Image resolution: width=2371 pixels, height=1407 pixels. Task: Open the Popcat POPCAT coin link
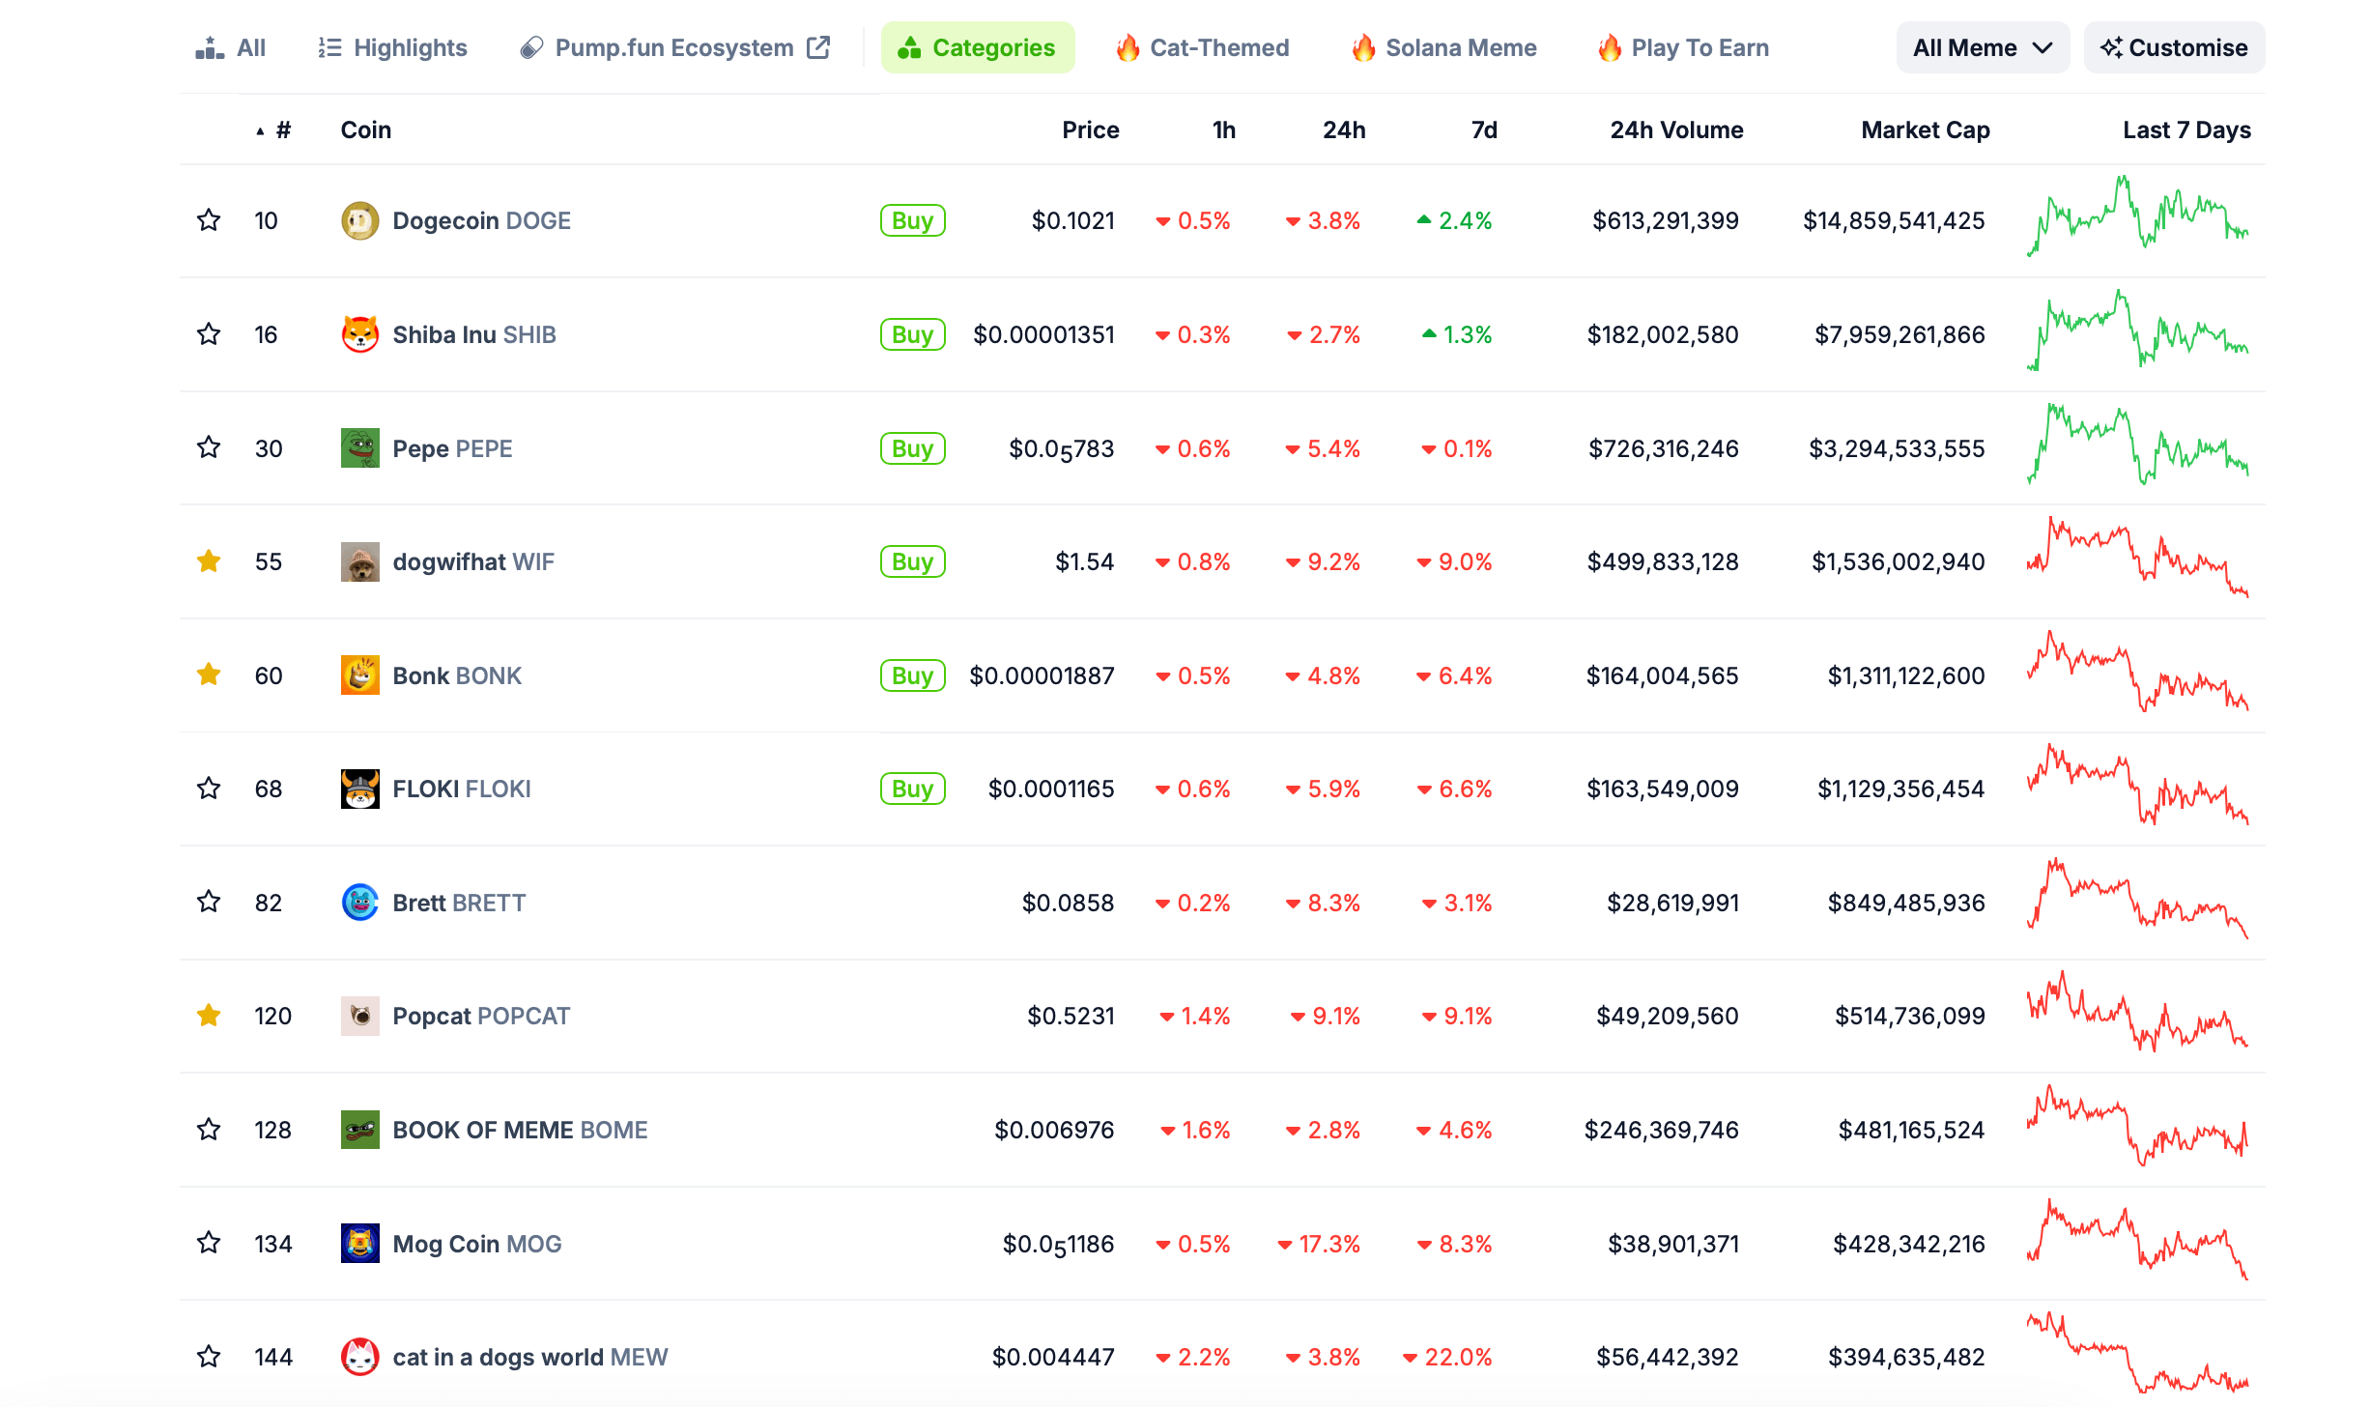click(481, 1017)
